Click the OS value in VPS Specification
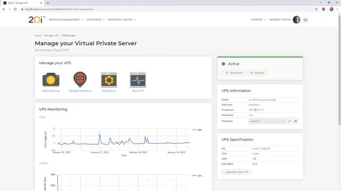 click(261, 149)
